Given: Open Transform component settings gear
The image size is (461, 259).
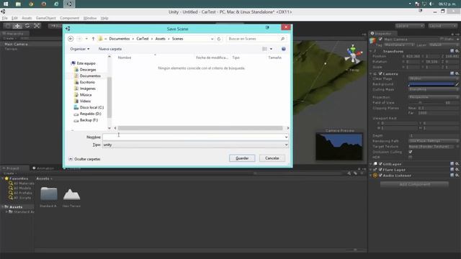Looking at the screenshot, I should [457, 51].
